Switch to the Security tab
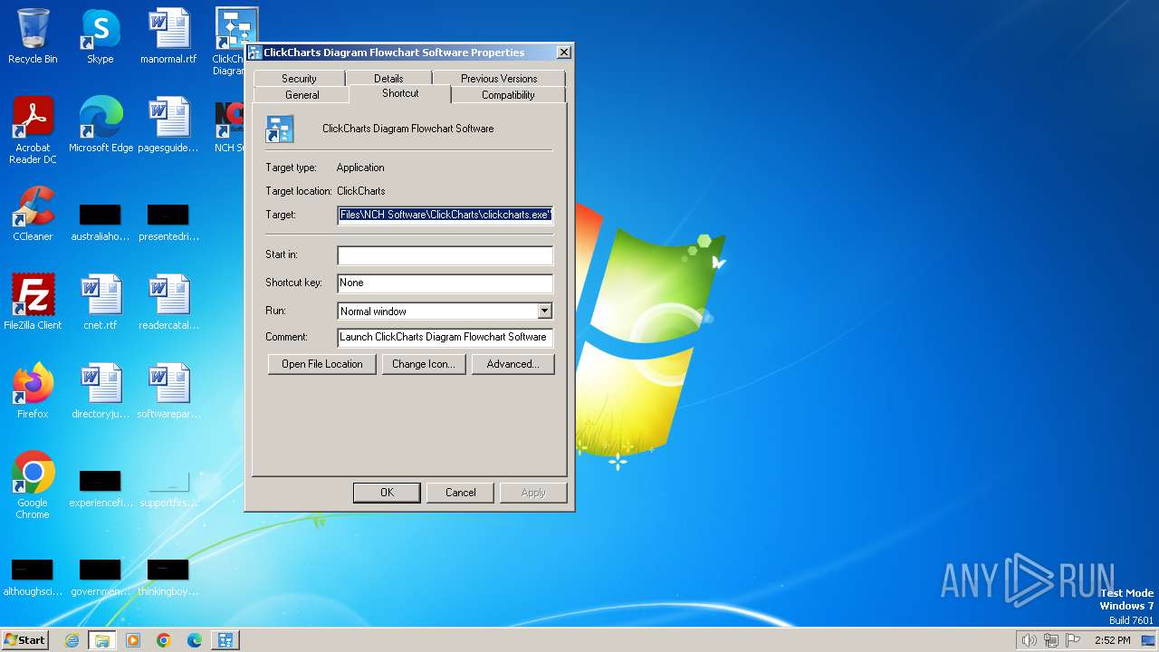This screenshot has width=1159, height=652. [299, 79]
